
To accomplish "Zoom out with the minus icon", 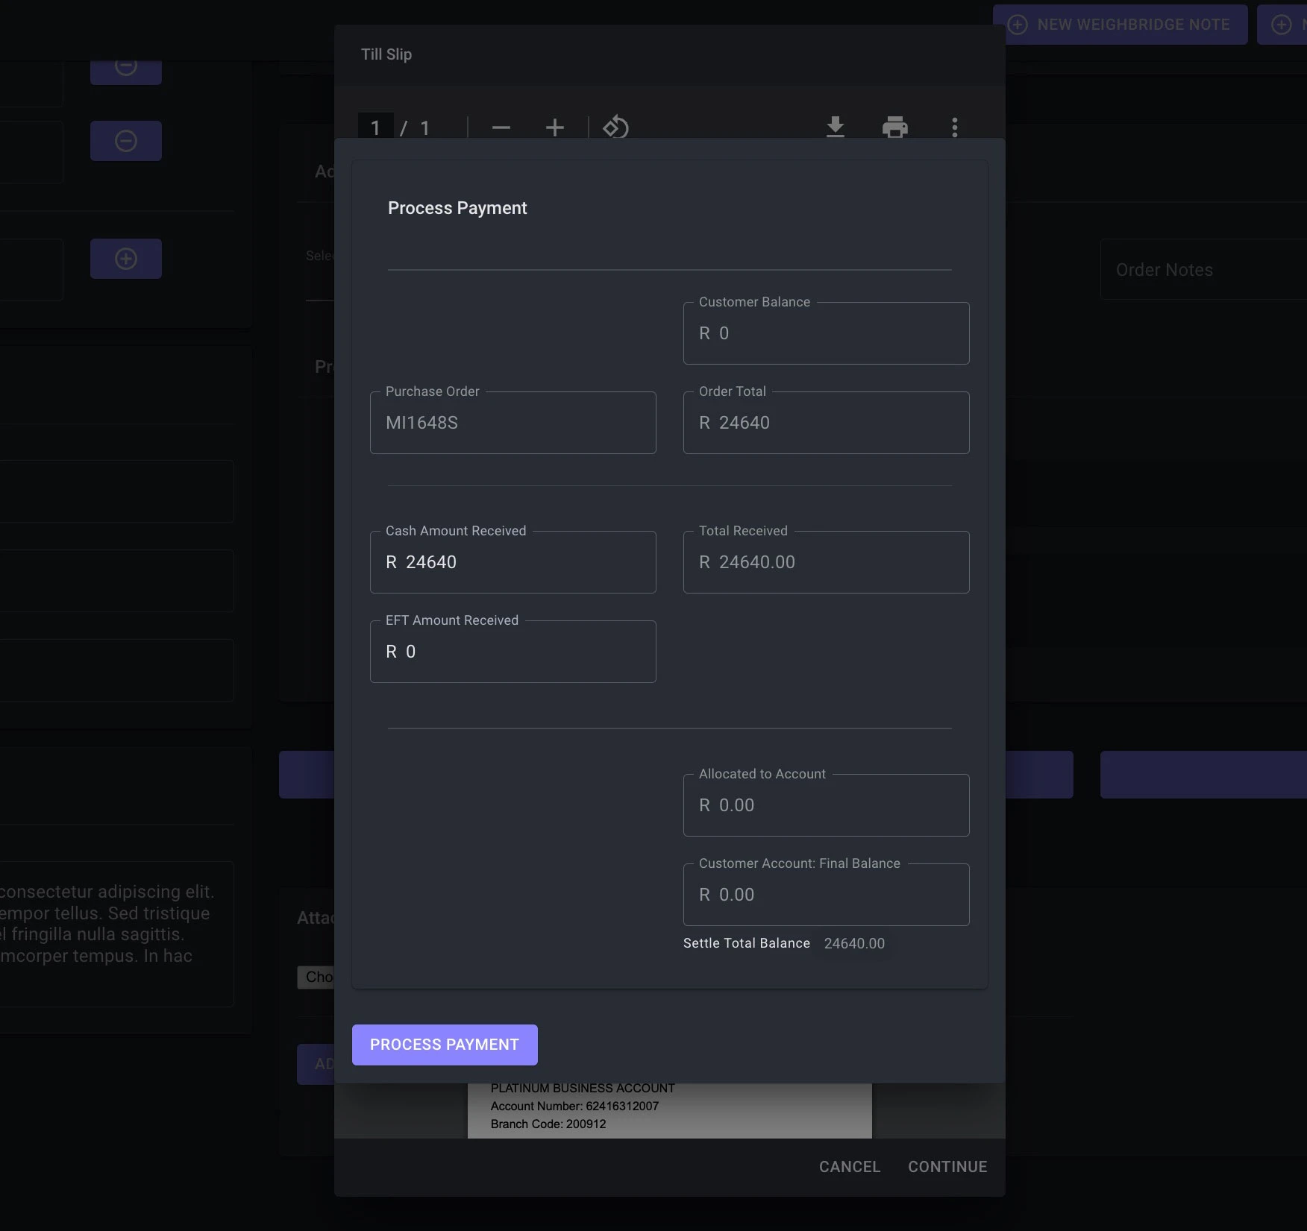I will tap(501, 127).
